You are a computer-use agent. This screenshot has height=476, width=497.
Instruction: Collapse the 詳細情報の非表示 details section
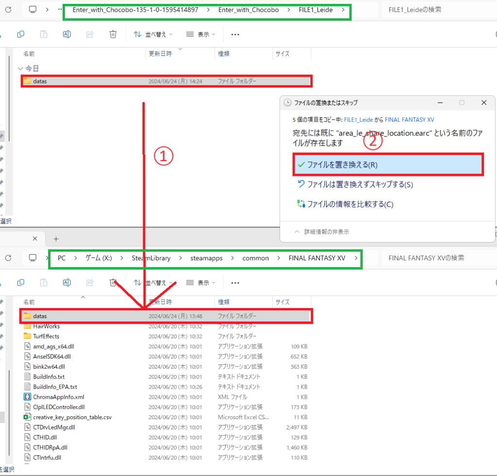(x=321, y=232)
